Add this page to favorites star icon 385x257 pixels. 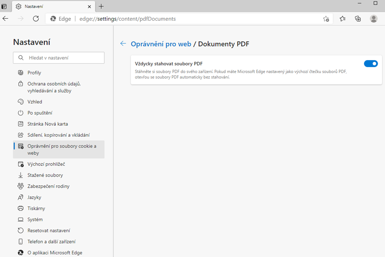coord(326,19)
